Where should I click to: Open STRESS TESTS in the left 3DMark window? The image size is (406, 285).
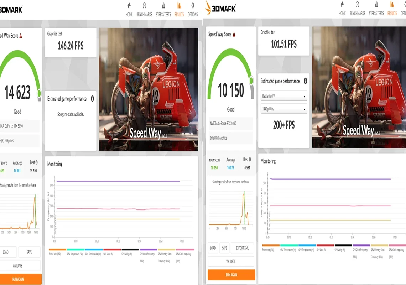coord(163,10)
